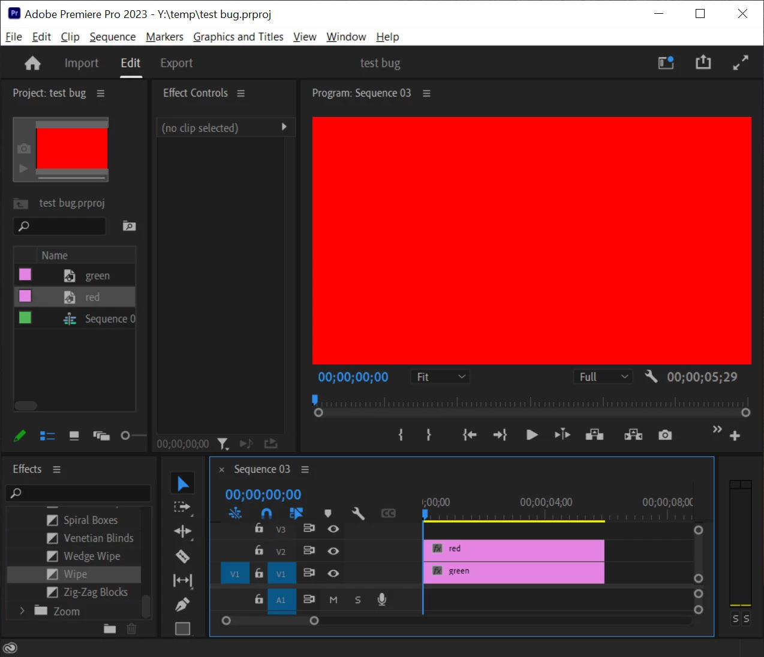Expand the no clip selected arrow
764x657 pixels.
[x=284, y=127]
